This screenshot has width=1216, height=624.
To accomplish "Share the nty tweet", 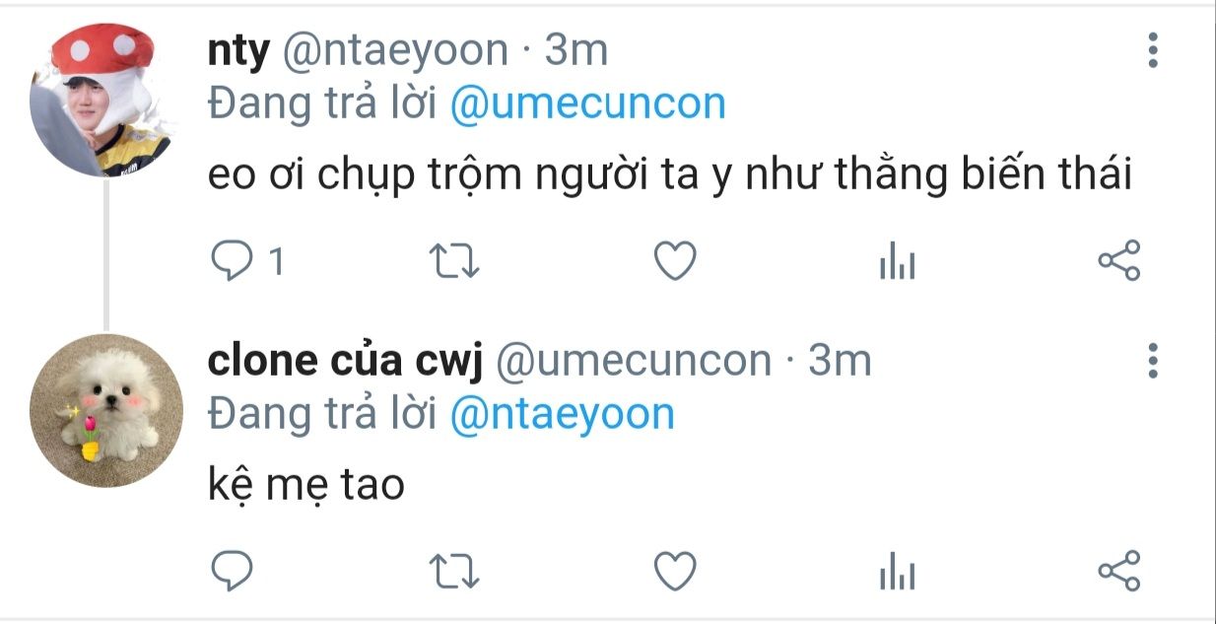I will pyautogui.click(x=1118, y=261).
